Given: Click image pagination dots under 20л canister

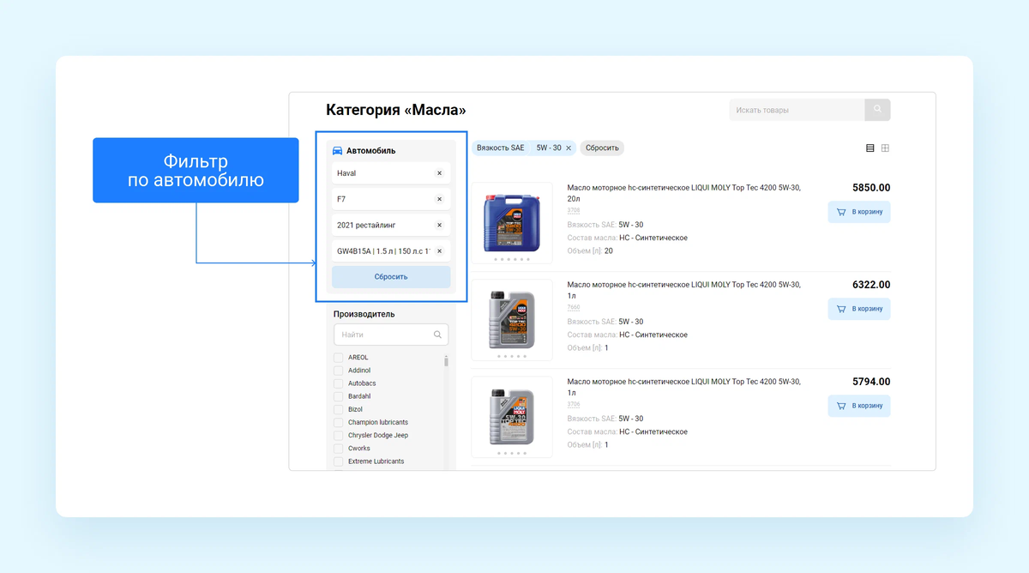Looking at the screenshot, I should click(512, 259).
